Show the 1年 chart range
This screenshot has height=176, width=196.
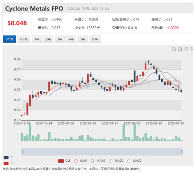pos(37,39)
